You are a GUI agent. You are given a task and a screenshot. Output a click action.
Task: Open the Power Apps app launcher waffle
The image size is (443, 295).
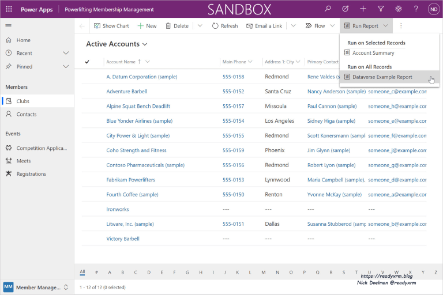(x=9, y=9)
